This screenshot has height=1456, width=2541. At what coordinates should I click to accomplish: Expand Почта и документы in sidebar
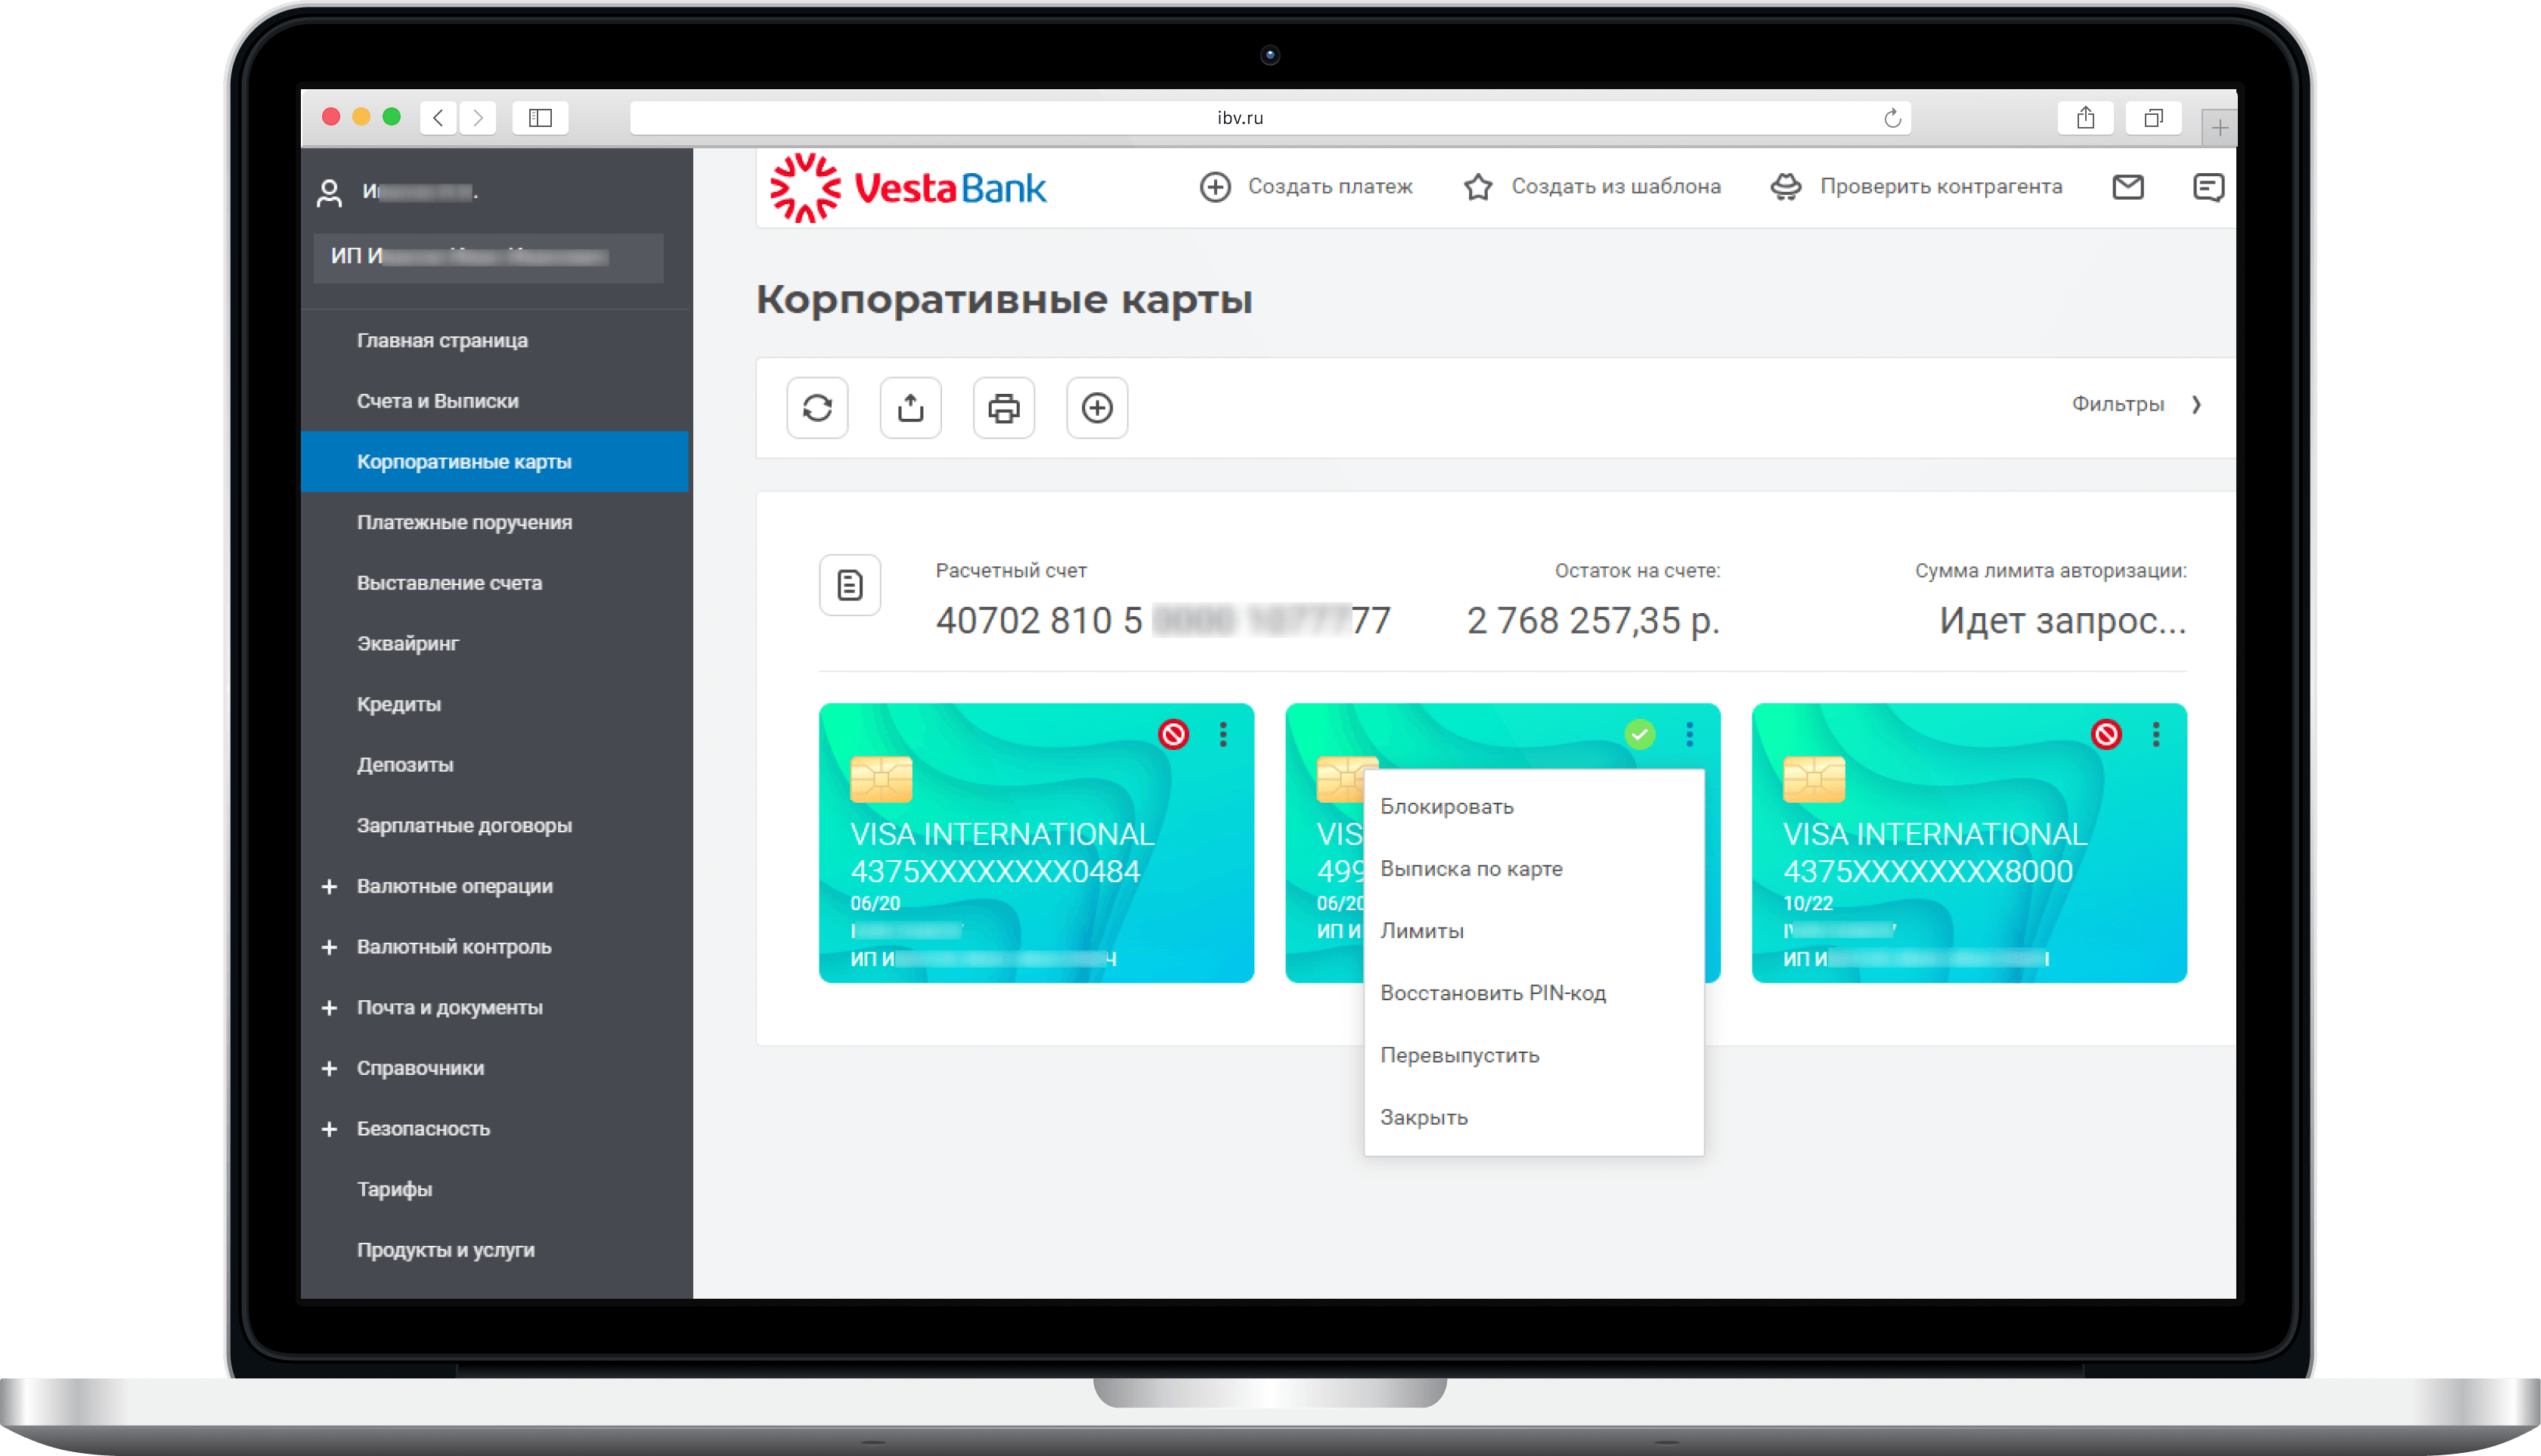click(x=329, y=1008)
